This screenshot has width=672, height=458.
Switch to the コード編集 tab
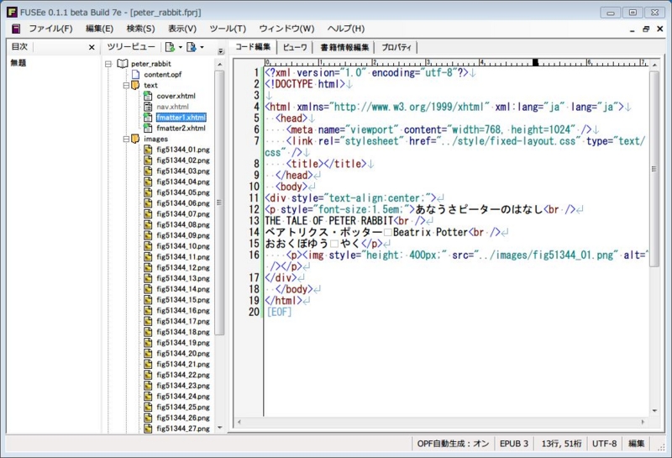coord(253,47)
